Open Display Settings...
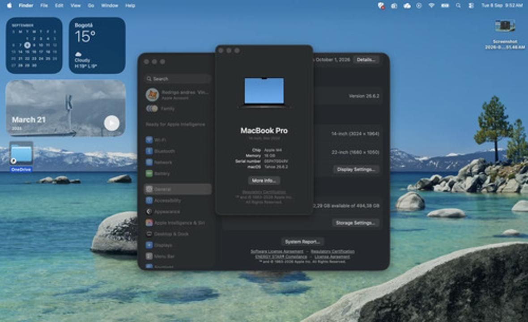 (356, 169)
